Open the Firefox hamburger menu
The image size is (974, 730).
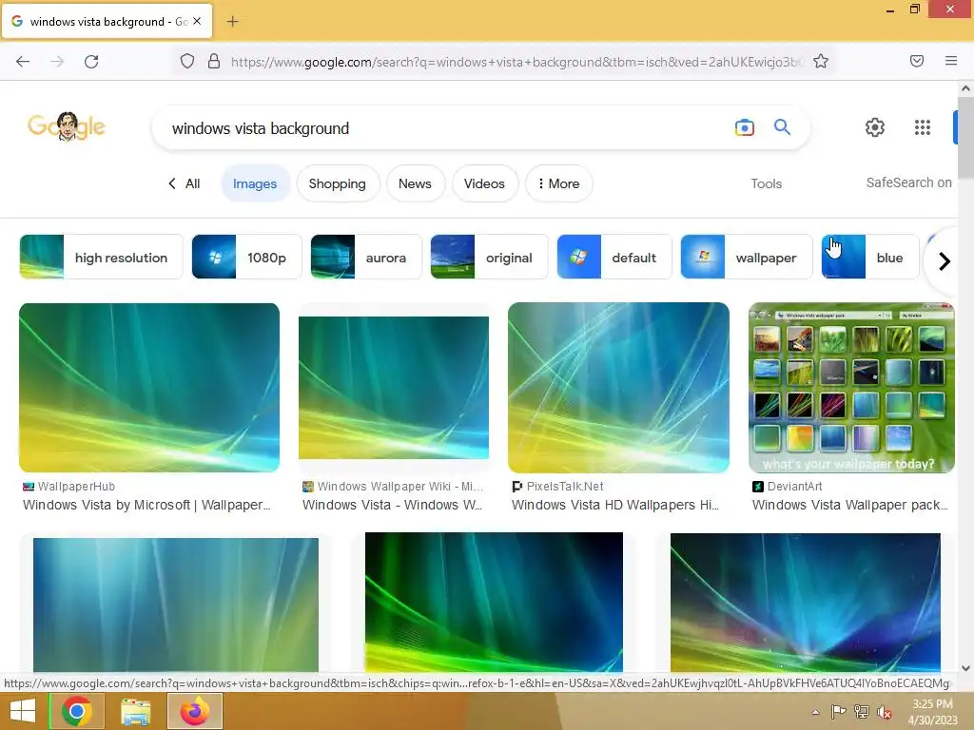[x=950, y=61]
